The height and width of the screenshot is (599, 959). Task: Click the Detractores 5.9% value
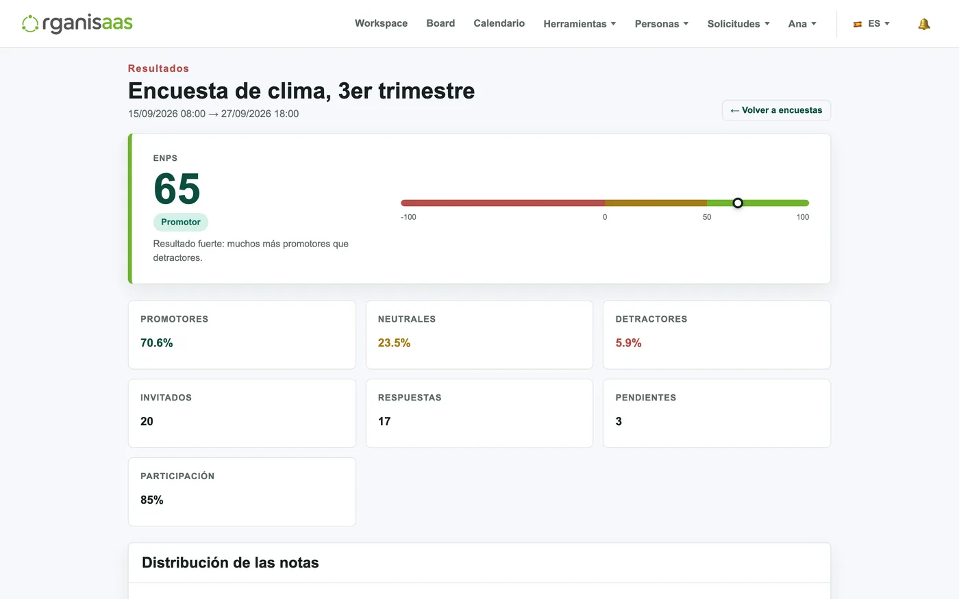[628, 343]
